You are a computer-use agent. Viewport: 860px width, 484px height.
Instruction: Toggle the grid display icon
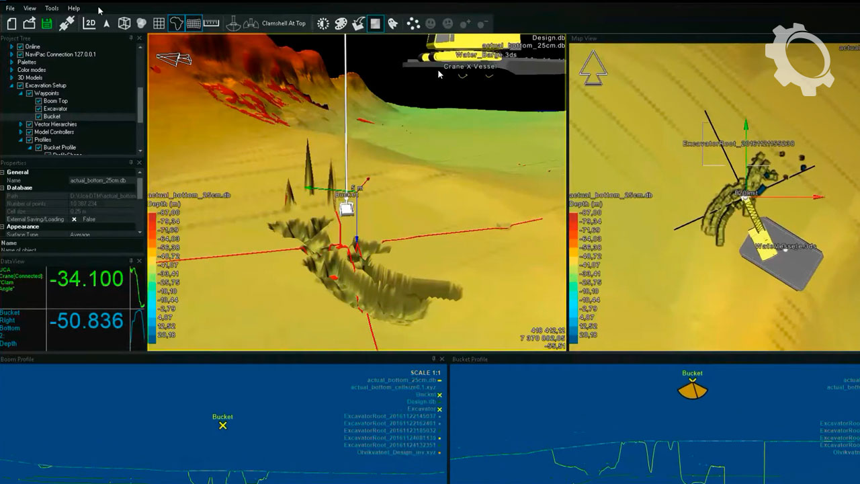point(159,24)
